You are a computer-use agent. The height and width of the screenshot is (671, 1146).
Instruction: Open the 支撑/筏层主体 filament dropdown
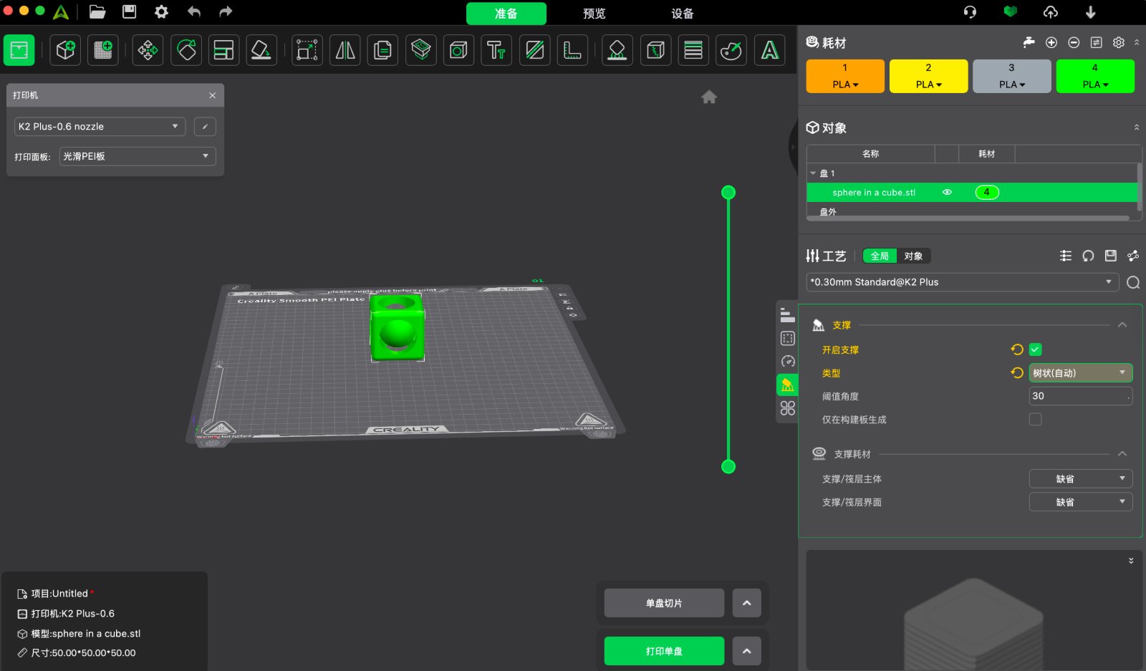pos(1081,478)
